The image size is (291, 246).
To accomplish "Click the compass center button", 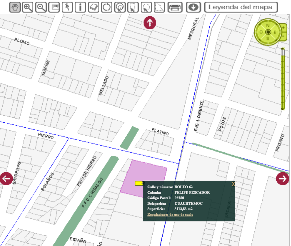I will 268,32.
